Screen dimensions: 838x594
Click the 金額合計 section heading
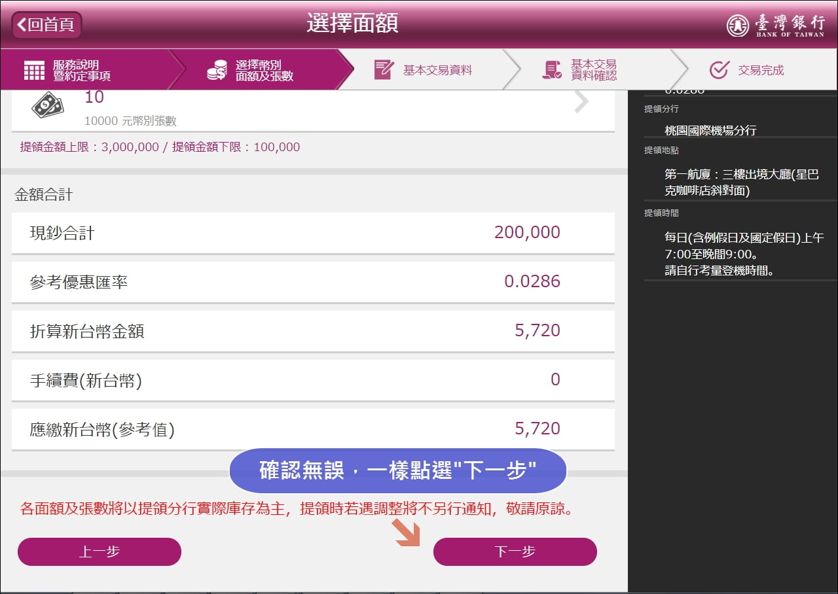tap(44, 195)
